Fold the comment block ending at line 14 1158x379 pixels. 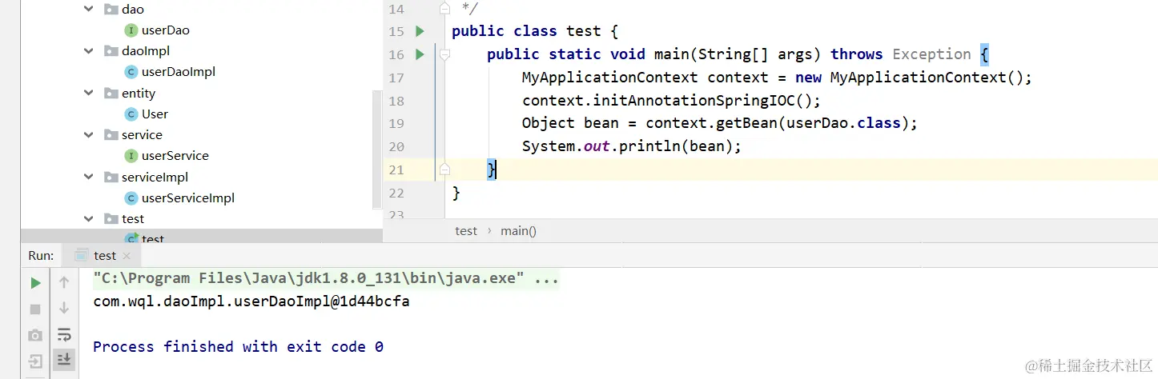click(x=444, y=9)
